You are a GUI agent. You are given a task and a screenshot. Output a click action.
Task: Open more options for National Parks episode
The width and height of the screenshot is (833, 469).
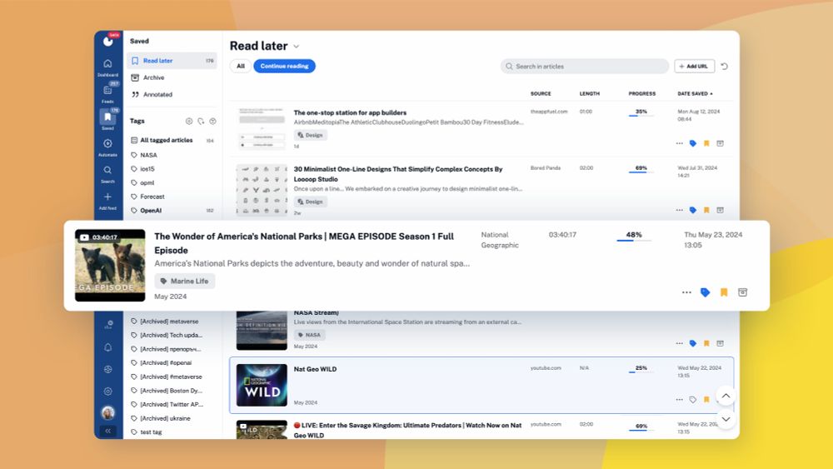[686, 292]
